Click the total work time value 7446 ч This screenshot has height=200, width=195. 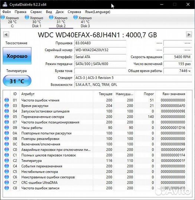point(178,71)
